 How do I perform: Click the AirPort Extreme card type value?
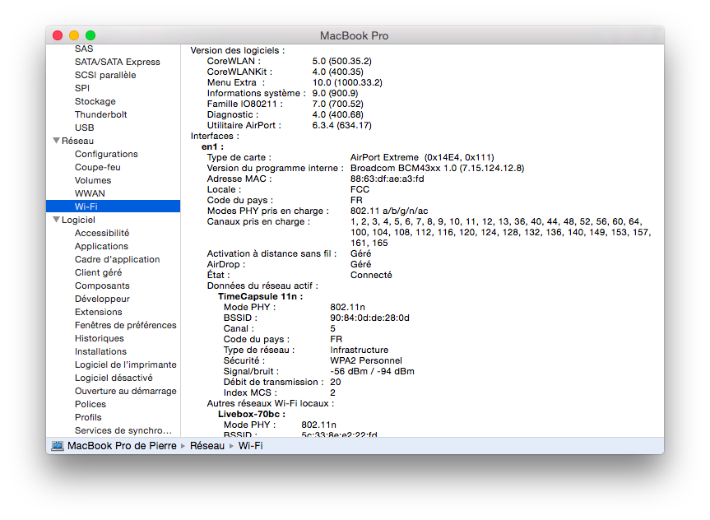[x=422, y=157]
